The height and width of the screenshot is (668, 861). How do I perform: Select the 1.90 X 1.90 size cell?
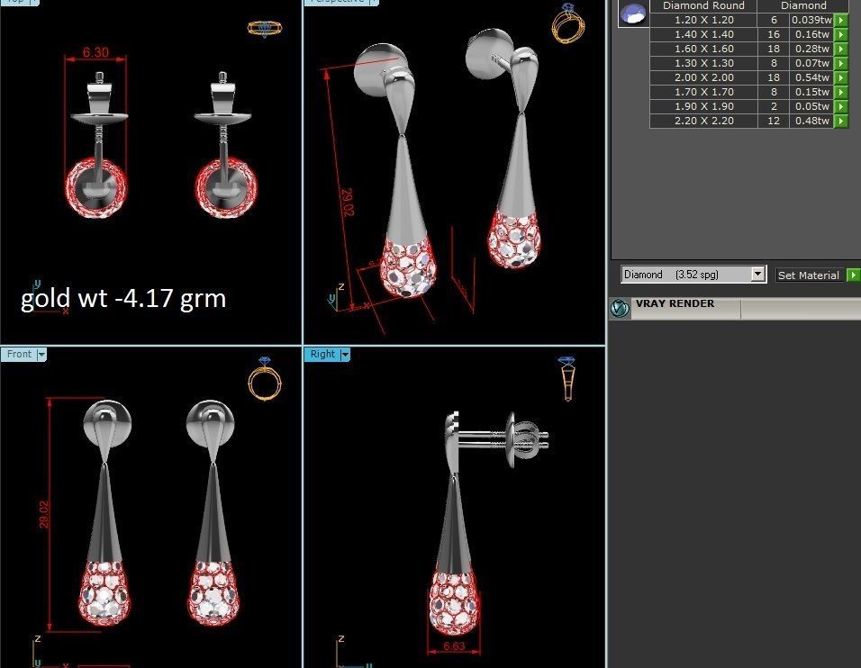pyautogui.click(x=704, y=106)
